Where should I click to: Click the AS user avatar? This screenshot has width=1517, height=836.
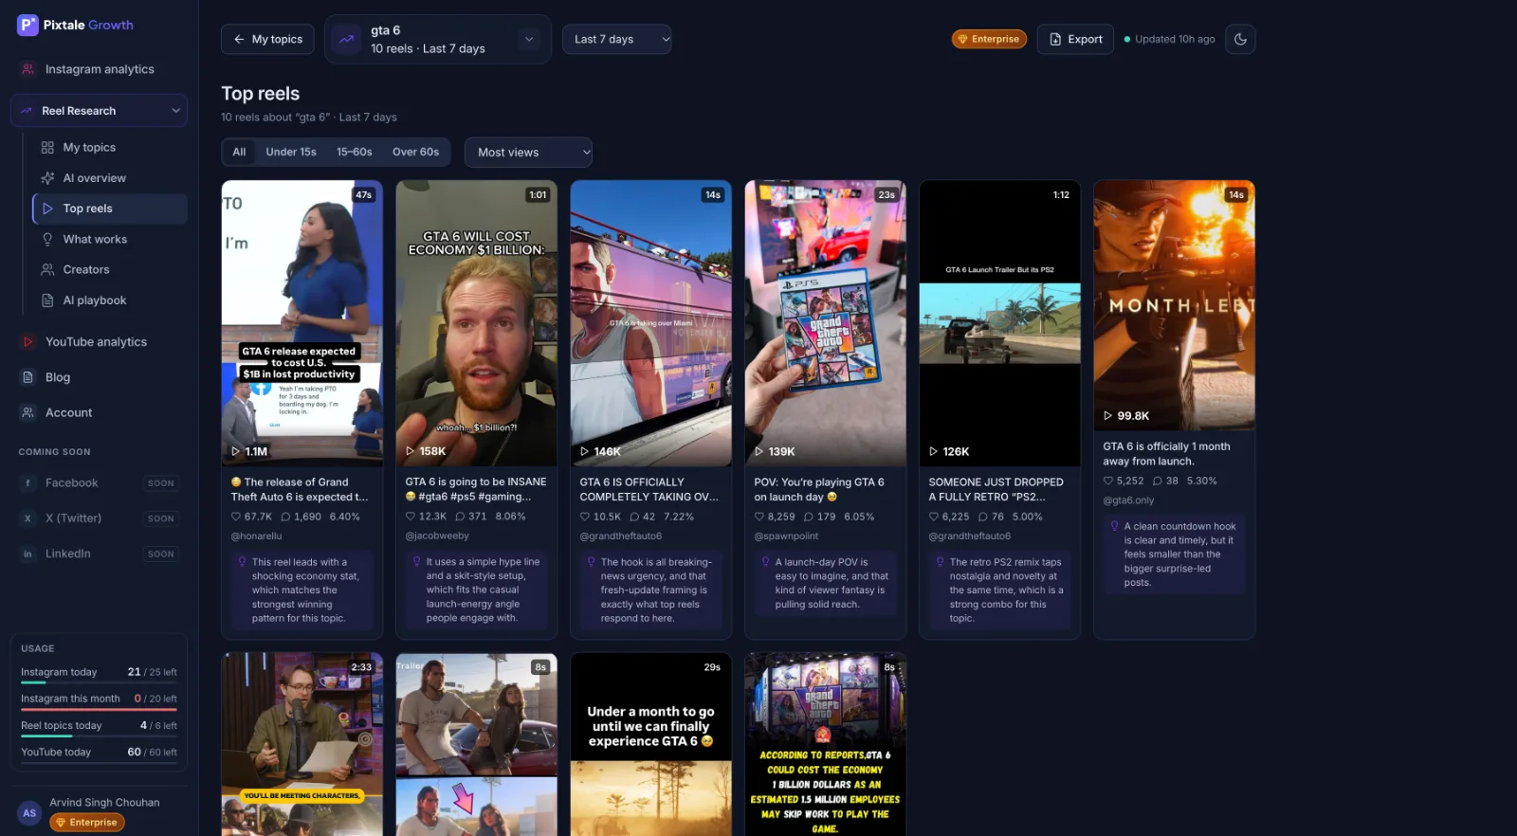29,813
